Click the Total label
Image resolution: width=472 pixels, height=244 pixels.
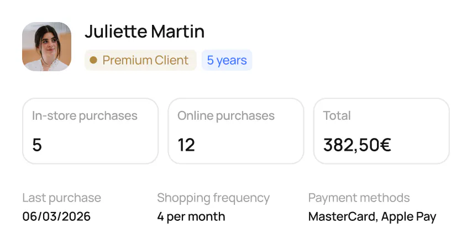337,116
